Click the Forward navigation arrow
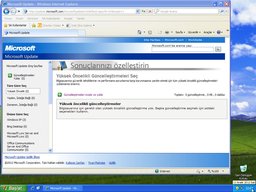Image resolution: width=256 pixels, height=192 pixels. (x=13, y=11)
